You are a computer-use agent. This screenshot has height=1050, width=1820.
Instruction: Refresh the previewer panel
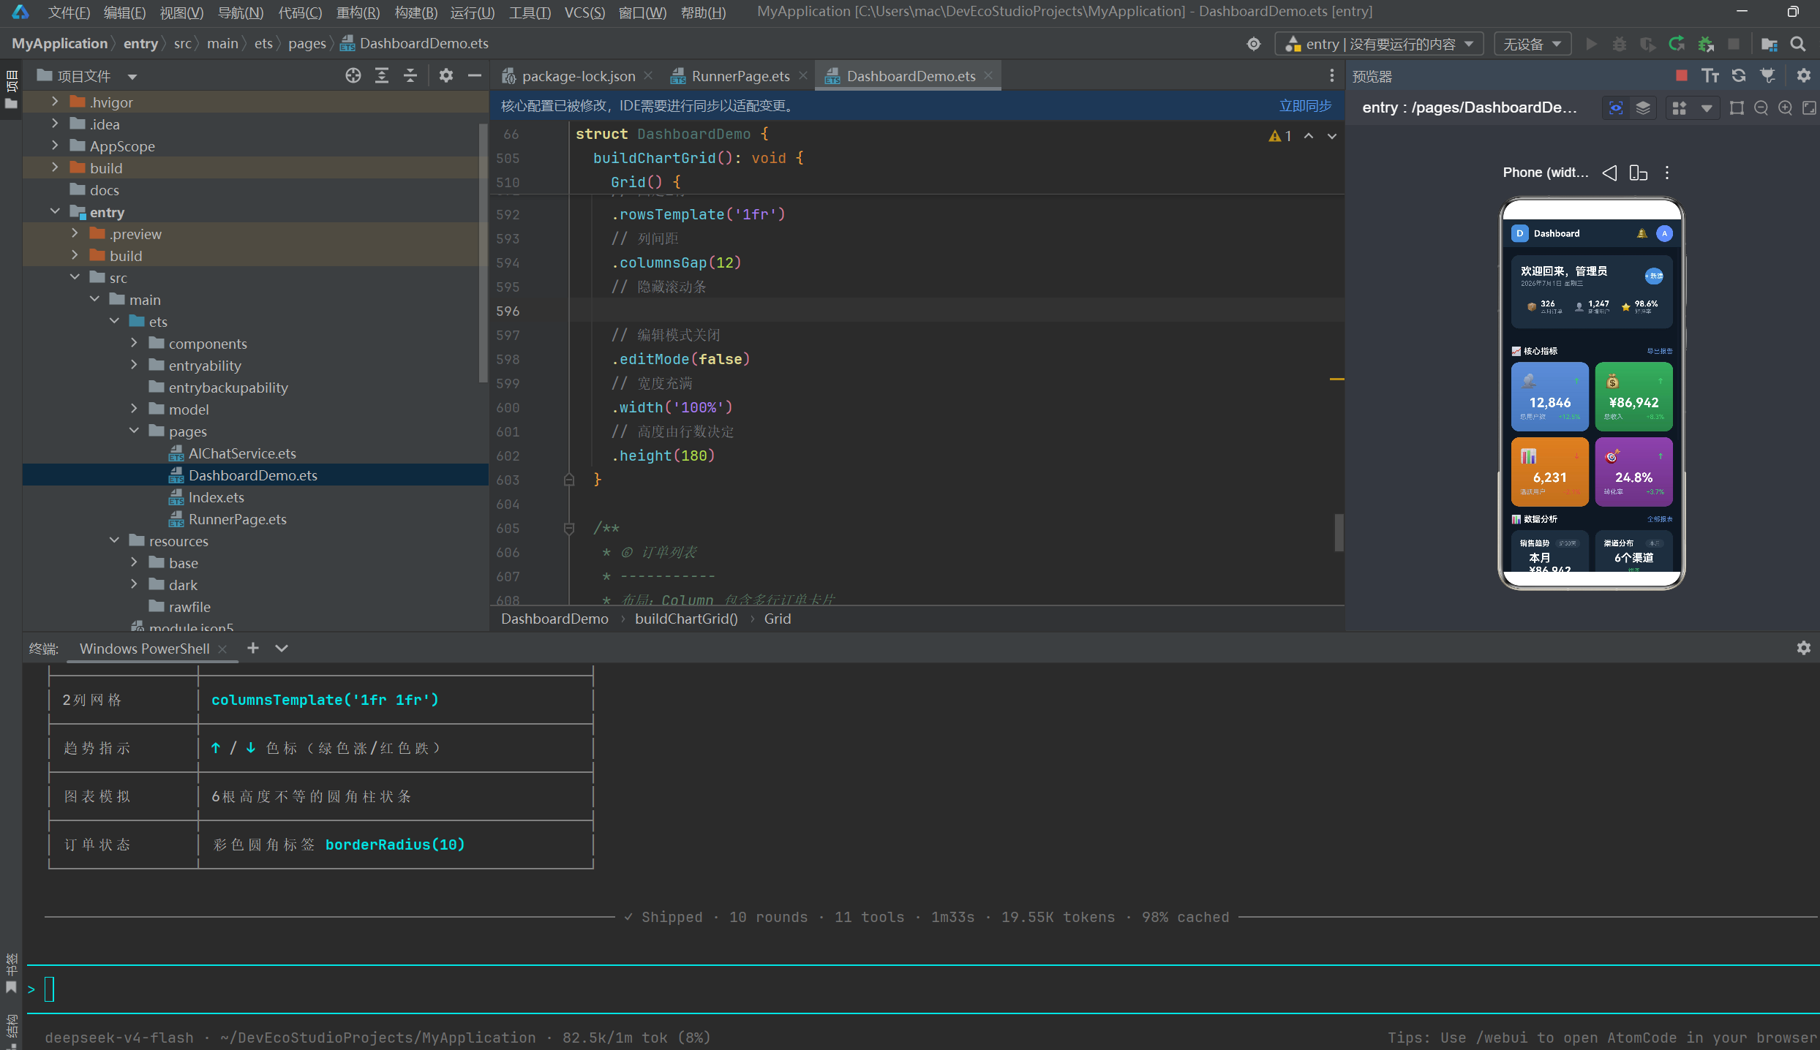1739,75
